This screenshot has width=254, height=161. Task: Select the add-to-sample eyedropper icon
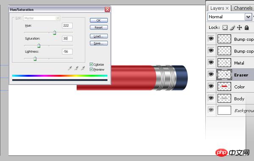(76, 68)
